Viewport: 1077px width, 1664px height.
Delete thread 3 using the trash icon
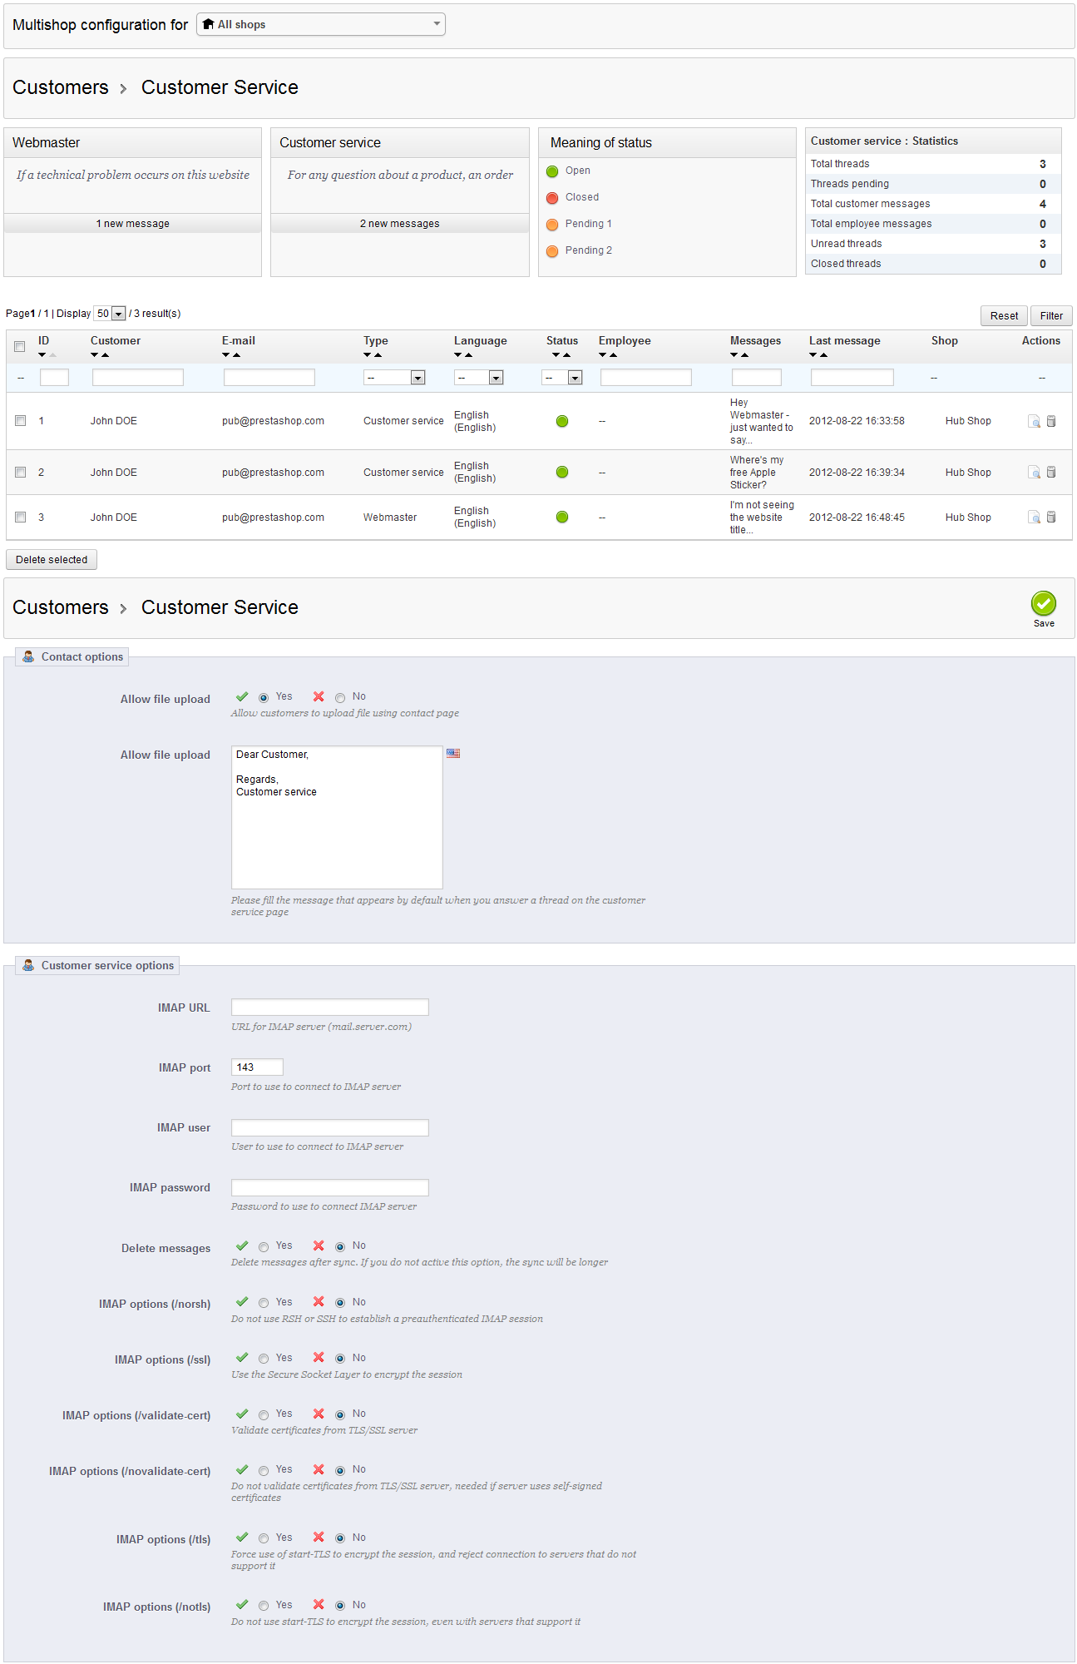coord(1051,518)
